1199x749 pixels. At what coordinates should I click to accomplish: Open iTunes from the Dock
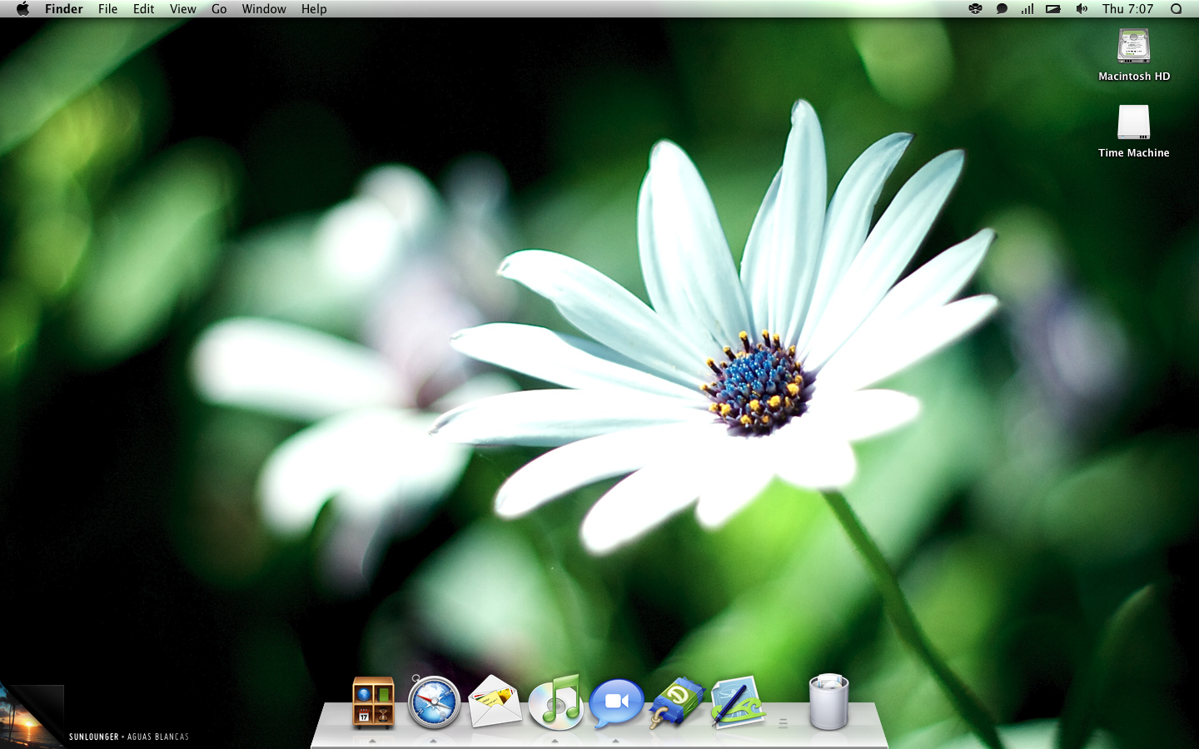click(555, 702)
